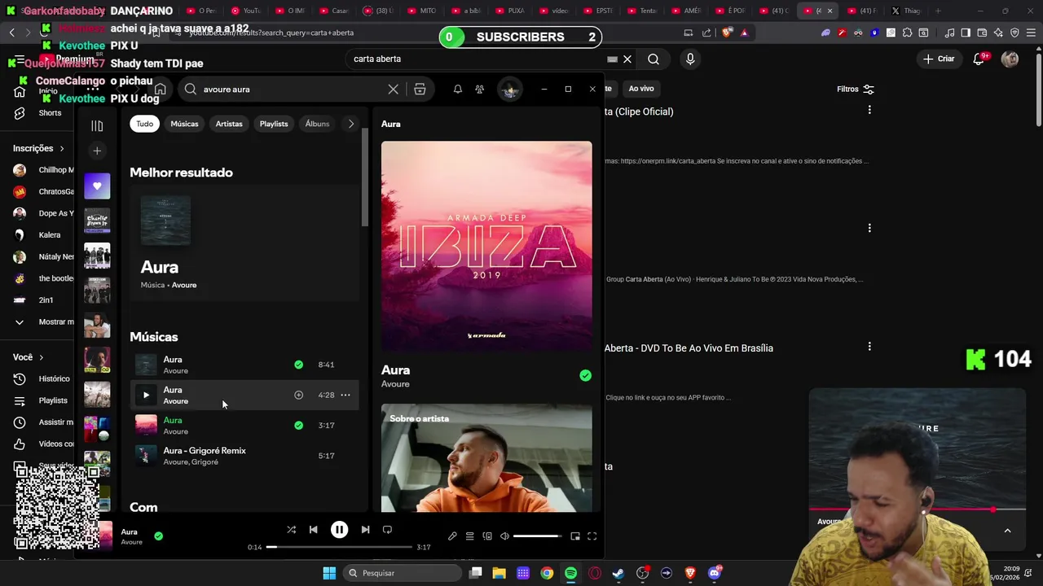Viewport: 1043px width, 586px height.
Task: Select the Álbuns filter chip
Action: tap(317, 124)
